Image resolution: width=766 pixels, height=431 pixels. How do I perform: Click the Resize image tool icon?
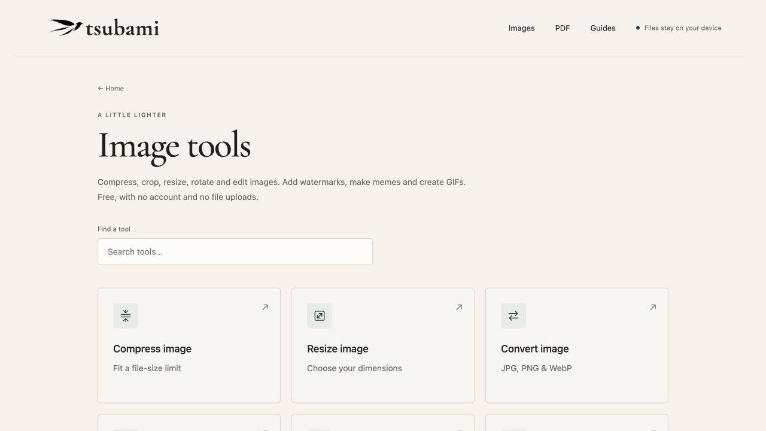(x=320, y=315)
